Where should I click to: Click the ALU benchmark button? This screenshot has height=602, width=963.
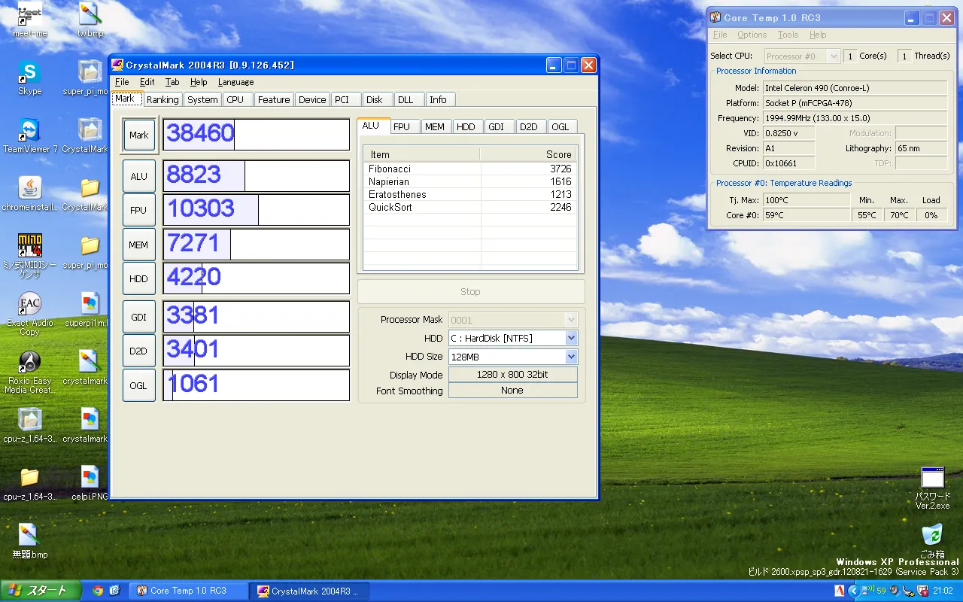[x=138, y=176]
